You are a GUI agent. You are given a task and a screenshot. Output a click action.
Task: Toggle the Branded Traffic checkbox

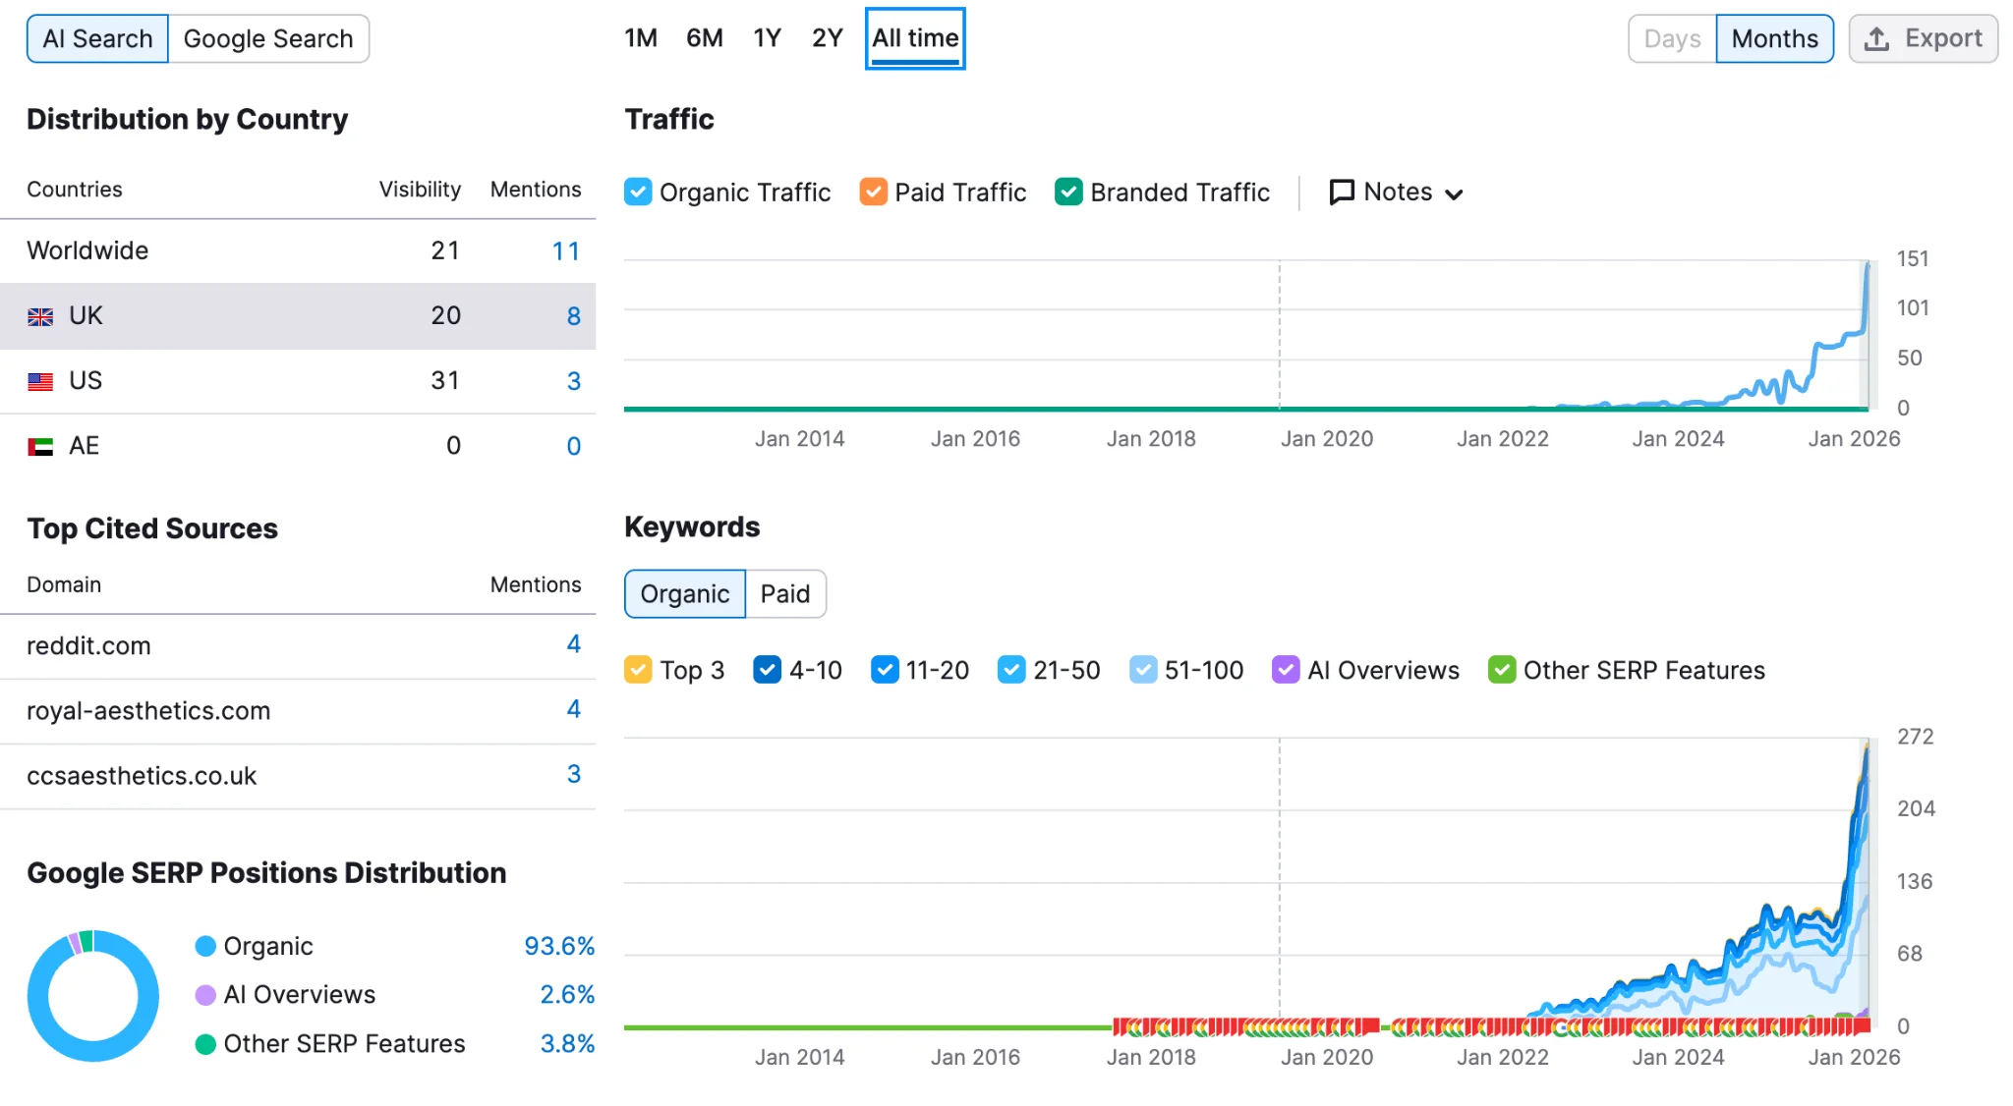1068,192
